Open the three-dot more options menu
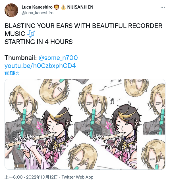Image resolution: width=170 pixels, height=184 pixels. [163, 7]
